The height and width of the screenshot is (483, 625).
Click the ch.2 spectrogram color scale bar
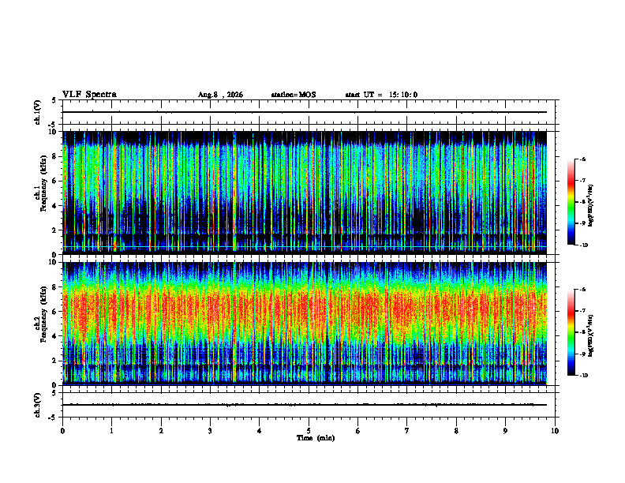click(571, 332)
